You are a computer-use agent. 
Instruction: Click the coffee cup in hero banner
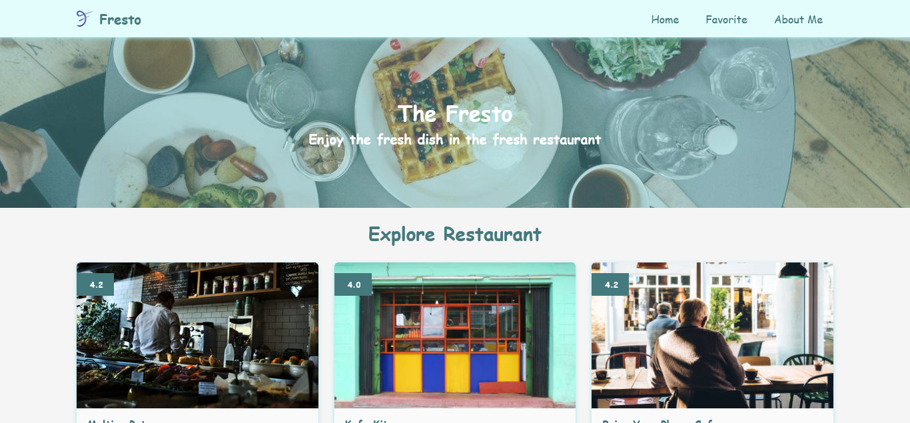point(153,60)
